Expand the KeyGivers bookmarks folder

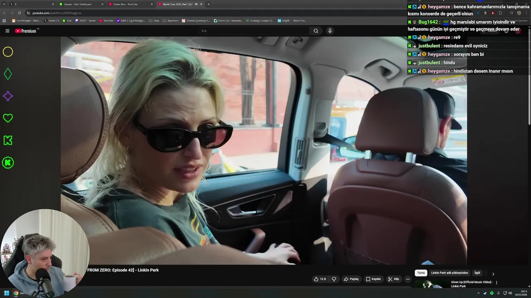pos(171,21)
